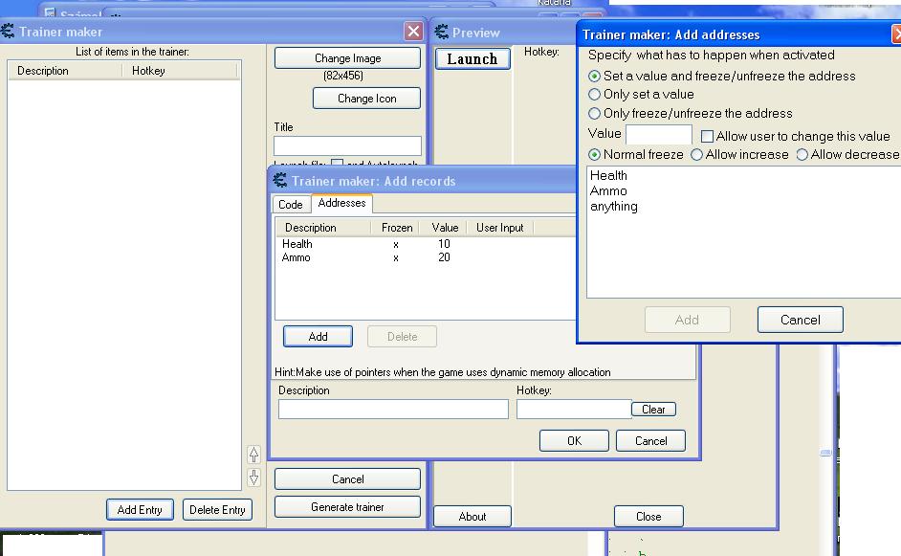Clear the hotkey with the Clear button
The image size is (901, 556).
tap(653, 410)
